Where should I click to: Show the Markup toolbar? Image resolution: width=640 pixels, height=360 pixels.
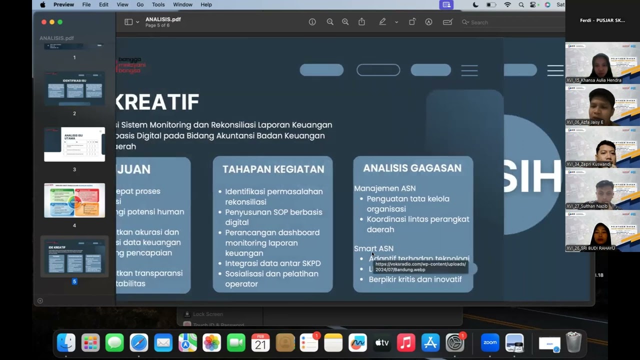428,22
